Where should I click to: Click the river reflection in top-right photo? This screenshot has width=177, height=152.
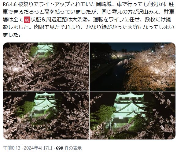coord(123,62)
